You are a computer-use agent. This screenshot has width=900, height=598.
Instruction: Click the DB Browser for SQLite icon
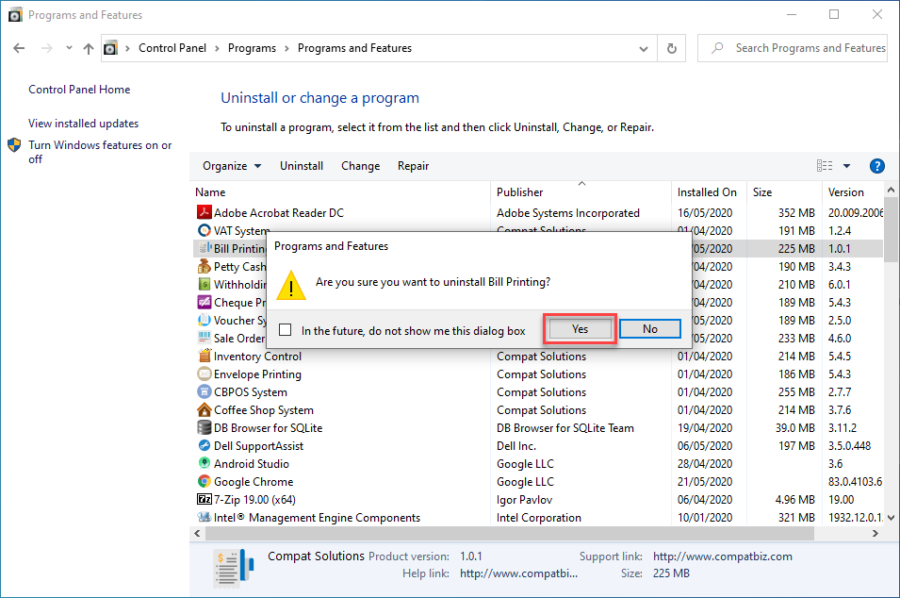pyautogui.click(x=204, y=427)
